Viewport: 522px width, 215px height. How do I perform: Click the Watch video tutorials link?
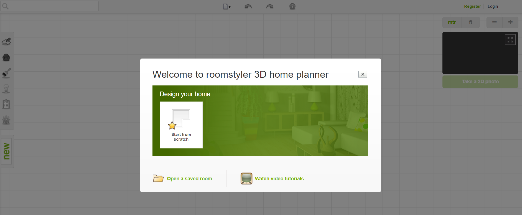click(x=279, y=179)
